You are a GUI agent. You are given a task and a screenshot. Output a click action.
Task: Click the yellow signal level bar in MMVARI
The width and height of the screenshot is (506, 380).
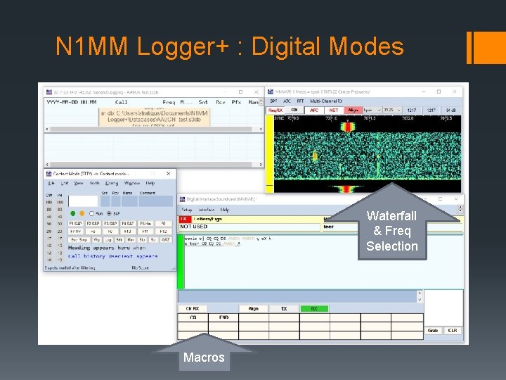click(x=269, y=154)
